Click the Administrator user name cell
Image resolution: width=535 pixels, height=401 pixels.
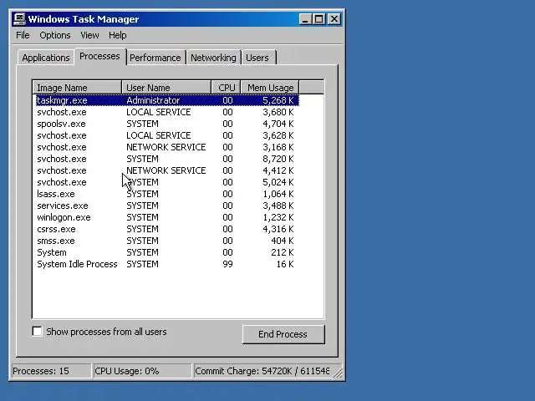pos(153,100)
